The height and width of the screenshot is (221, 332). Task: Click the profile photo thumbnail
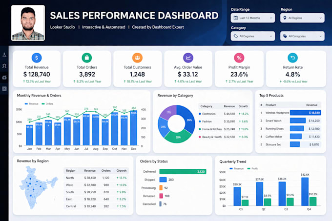(x=28, y=23)
